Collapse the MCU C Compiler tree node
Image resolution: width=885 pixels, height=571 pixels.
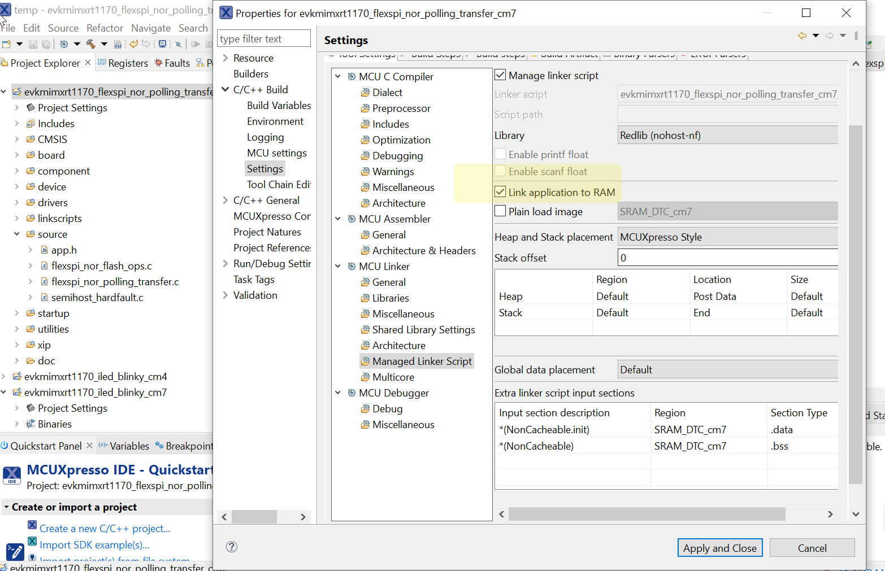point(338,76)
